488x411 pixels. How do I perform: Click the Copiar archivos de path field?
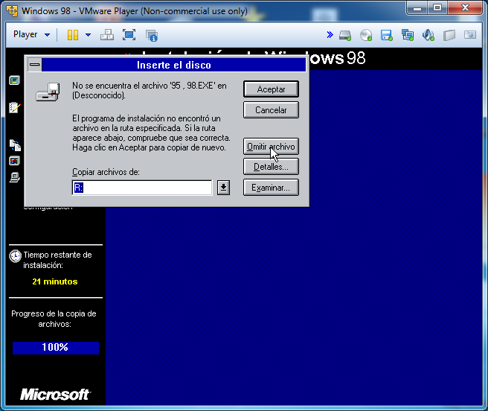click(141, 188)
